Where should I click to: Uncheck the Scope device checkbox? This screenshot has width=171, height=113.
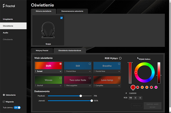coord(62,18)
